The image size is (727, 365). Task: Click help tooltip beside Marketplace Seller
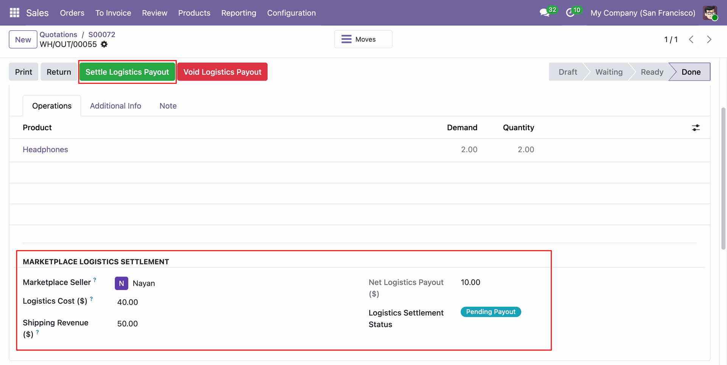(x=95, y=280)
